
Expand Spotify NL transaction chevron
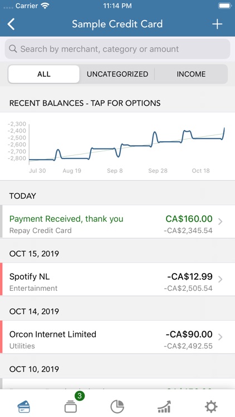[x=221, y=279]
